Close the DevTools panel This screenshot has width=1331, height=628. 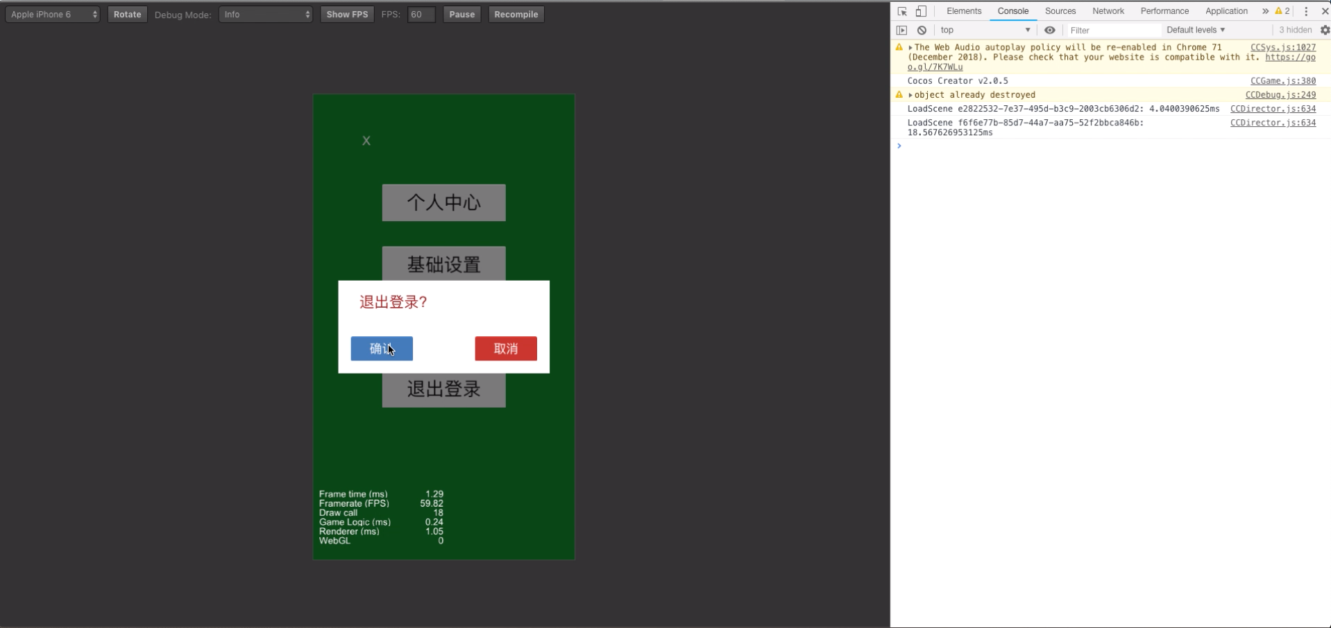[1325, 11]
